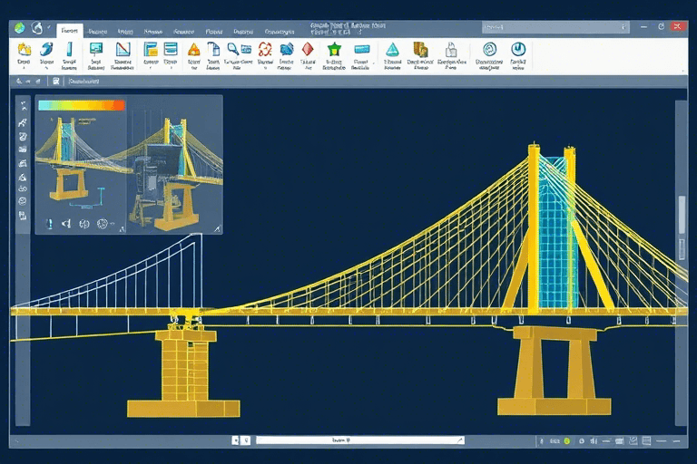The image size is (697, 464).
Task: Switch to the highlighted first ribbon tab
Action: [68, 30]
